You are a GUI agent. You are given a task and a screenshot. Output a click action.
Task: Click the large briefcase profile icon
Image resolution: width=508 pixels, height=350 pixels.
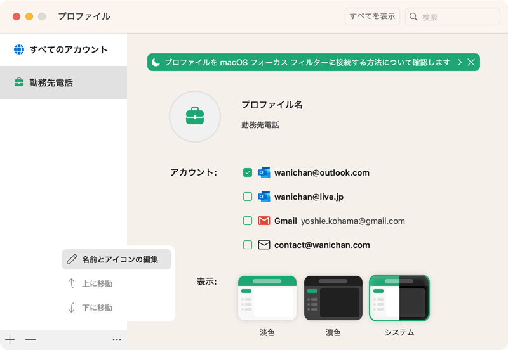coord(194,117)
